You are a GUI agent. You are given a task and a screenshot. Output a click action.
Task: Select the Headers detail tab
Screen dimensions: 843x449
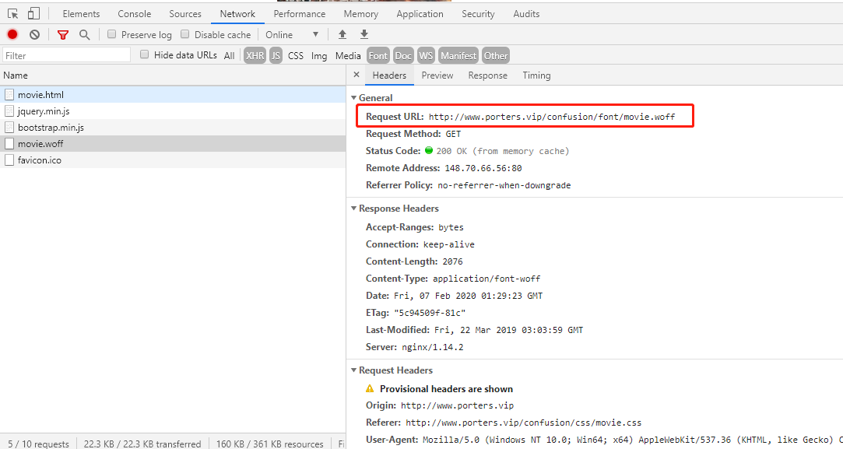389,75
